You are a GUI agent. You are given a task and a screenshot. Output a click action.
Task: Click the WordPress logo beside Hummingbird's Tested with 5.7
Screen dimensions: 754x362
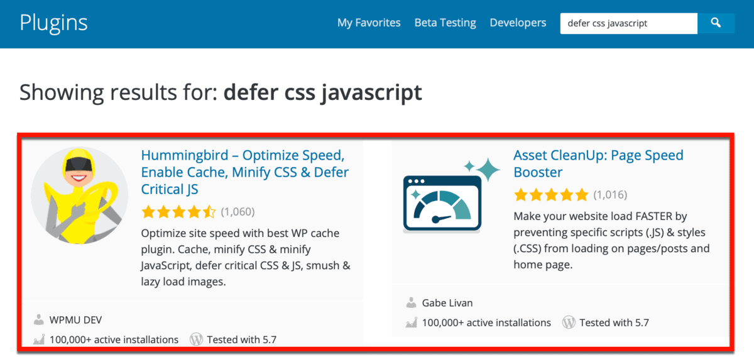pyautogui.click(x=197, y=339)
